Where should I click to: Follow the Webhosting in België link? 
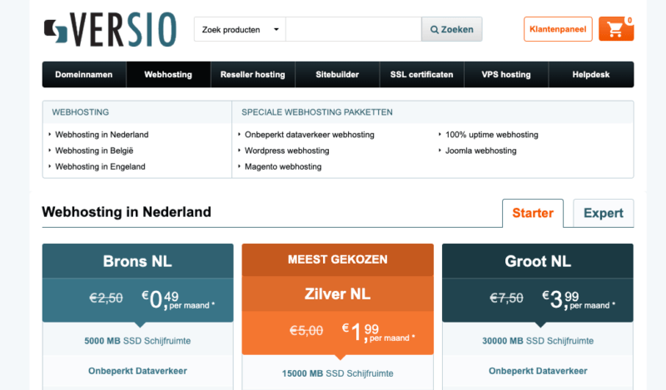click(94, 151)
